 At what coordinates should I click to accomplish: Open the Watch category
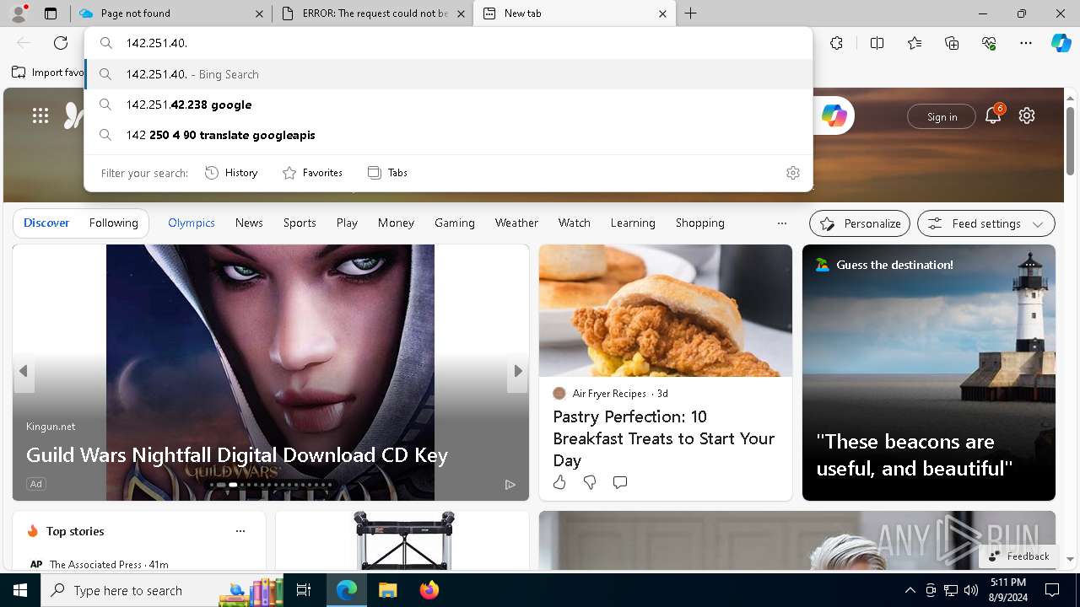tap(575, 223)
